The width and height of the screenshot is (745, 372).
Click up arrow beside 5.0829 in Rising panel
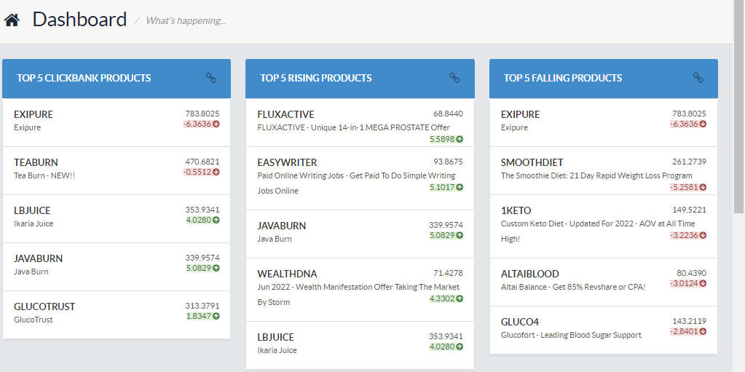click(x=460, y=235)
